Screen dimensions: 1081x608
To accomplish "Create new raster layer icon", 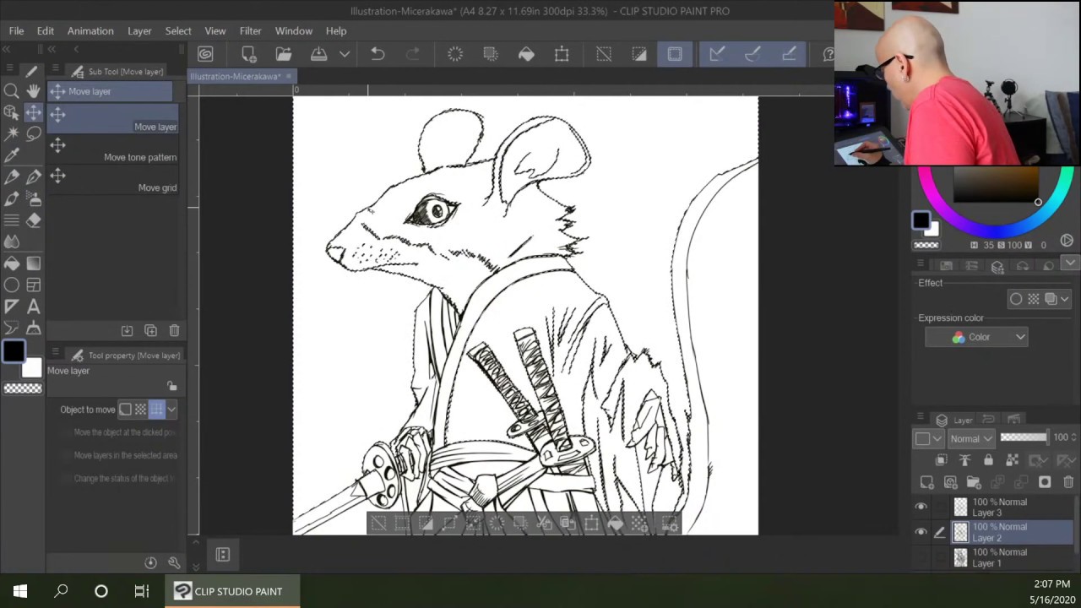I will pos(926,482).
